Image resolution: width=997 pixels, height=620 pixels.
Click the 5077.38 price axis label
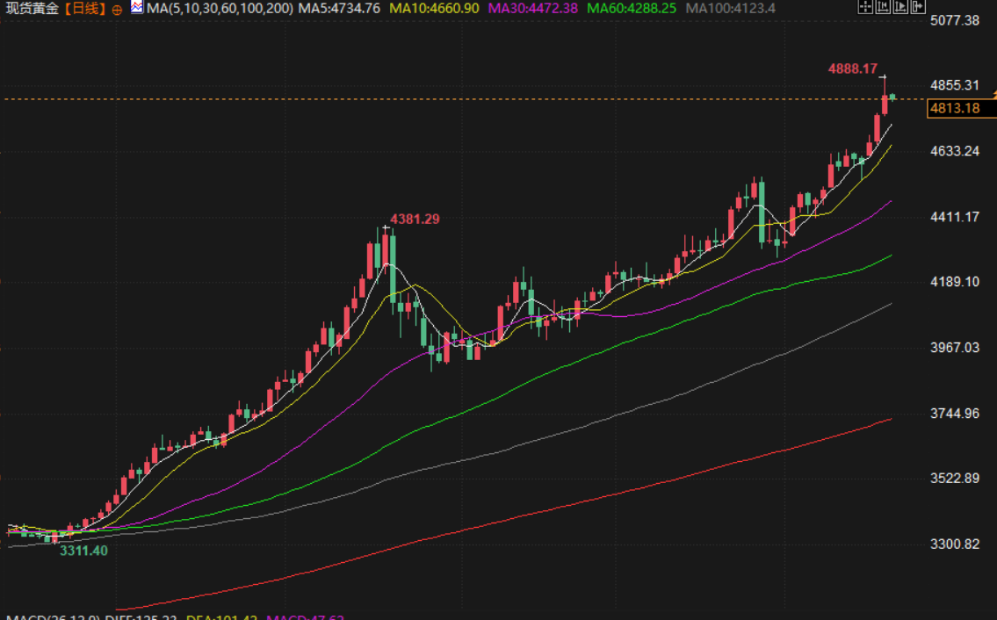pos(955,20)
